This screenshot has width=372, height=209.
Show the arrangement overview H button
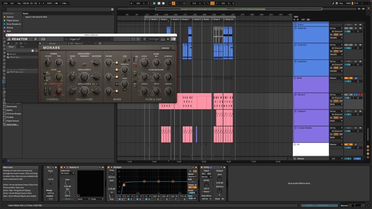coord(359,9)
